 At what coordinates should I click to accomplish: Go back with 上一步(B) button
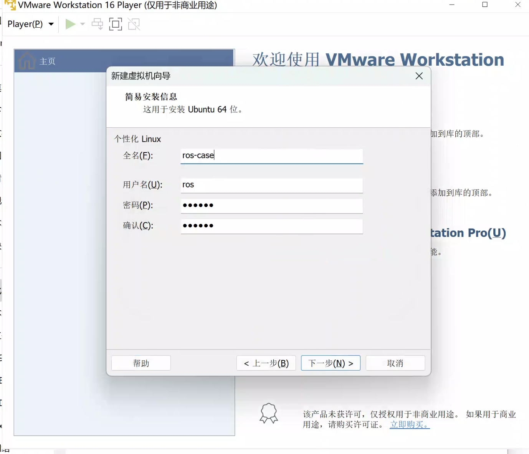(x=266, y=363)
